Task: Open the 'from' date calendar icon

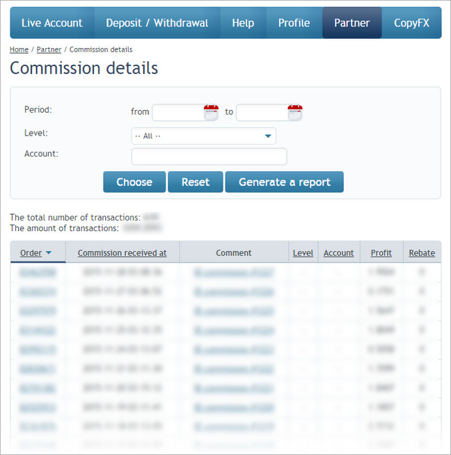Action: pyautogui.click(x=211, y=112)
